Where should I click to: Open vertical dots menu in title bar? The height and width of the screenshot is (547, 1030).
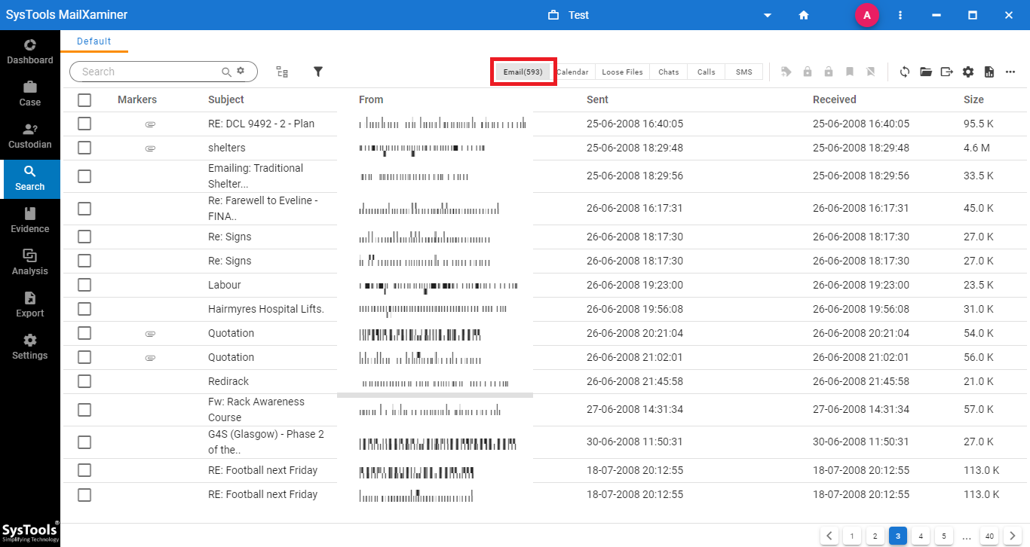tap(900, 15)
